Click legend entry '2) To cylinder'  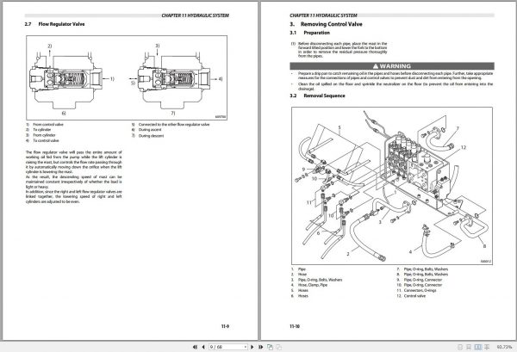(39, 130)
